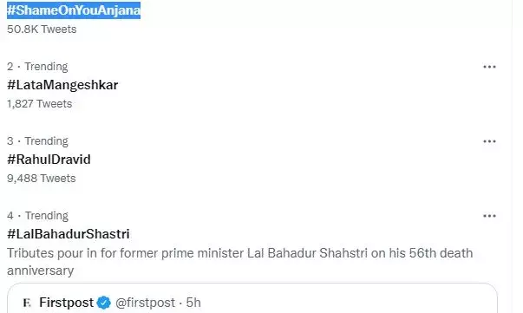This screenshot has height=313, width=523.
Task: Click the 50.8K Tweets count
Action: (42, 29)
